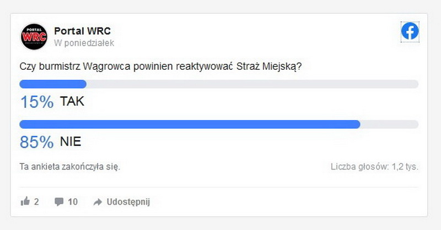This screenshot has height=230, width=441.
Task: Choose the NIE answer label
Action: point(71,141)
